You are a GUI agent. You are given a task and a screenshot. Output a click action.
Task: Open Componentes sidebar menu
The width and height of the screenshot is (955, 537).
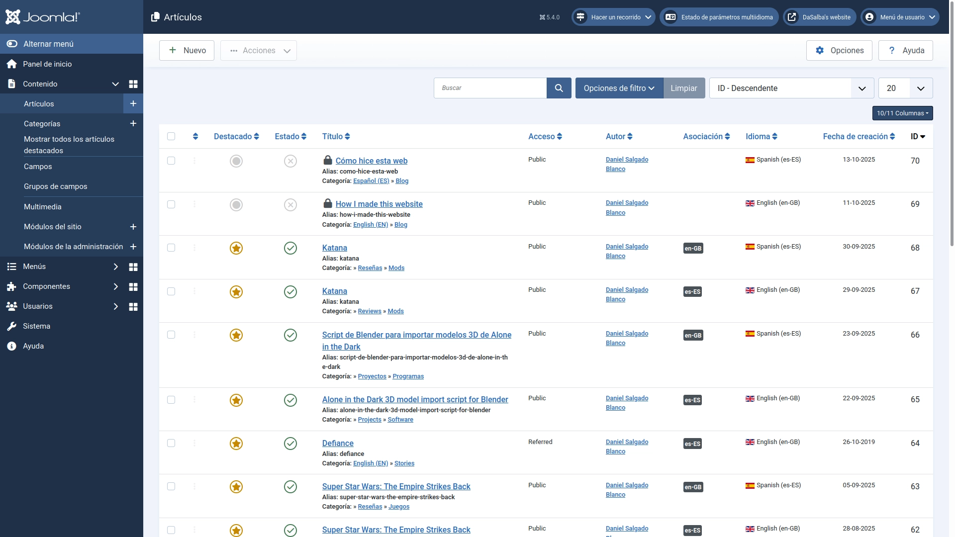[x=46, y=286]
